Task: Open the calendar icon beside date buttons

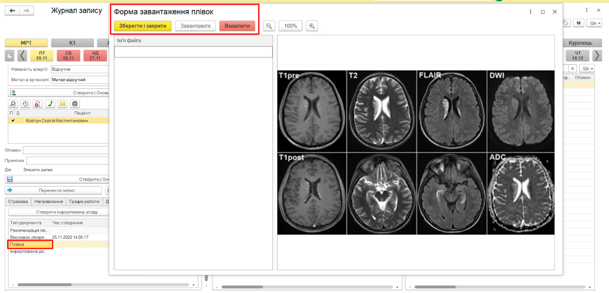Action: pos(10,56)
